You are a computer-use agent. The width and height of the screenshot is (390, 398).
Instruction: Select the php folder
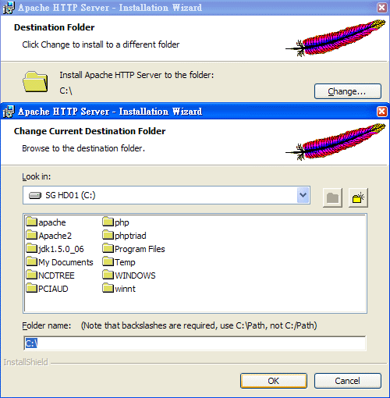tap(115, 222)
